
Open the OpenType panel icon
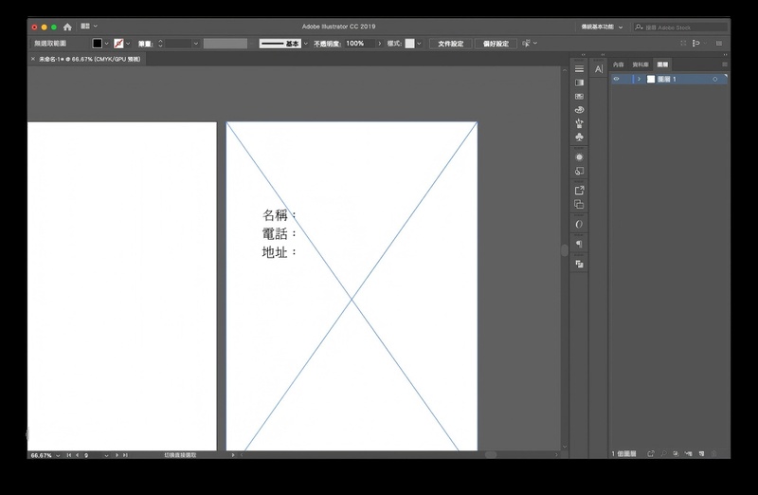click(579, 225)
